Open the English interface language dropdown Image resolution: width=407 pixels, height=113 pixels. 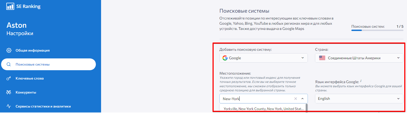coord(359,98)
